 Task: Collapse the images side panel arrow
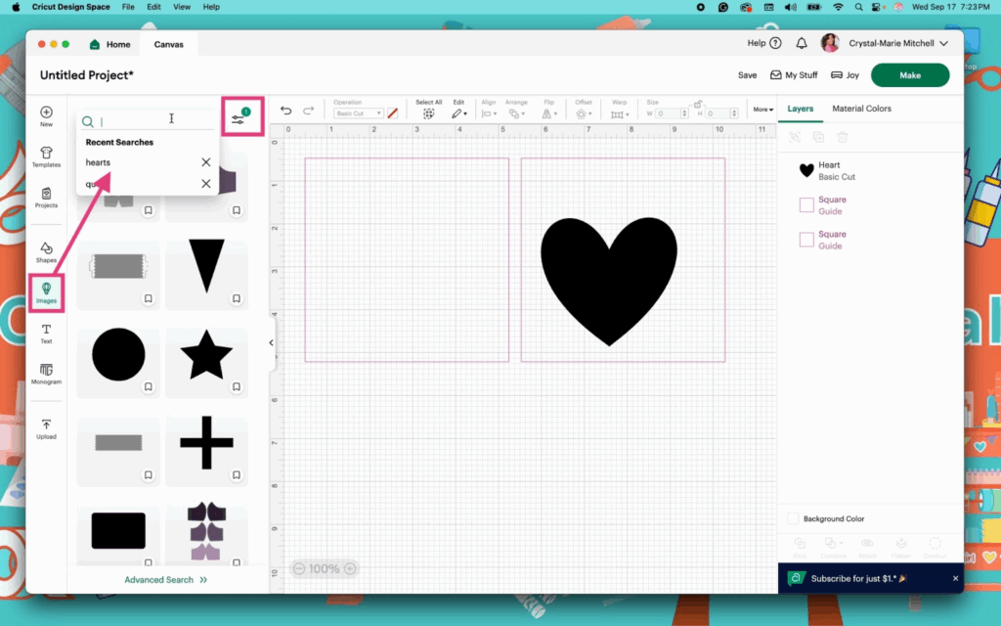[x=271, y=342]
